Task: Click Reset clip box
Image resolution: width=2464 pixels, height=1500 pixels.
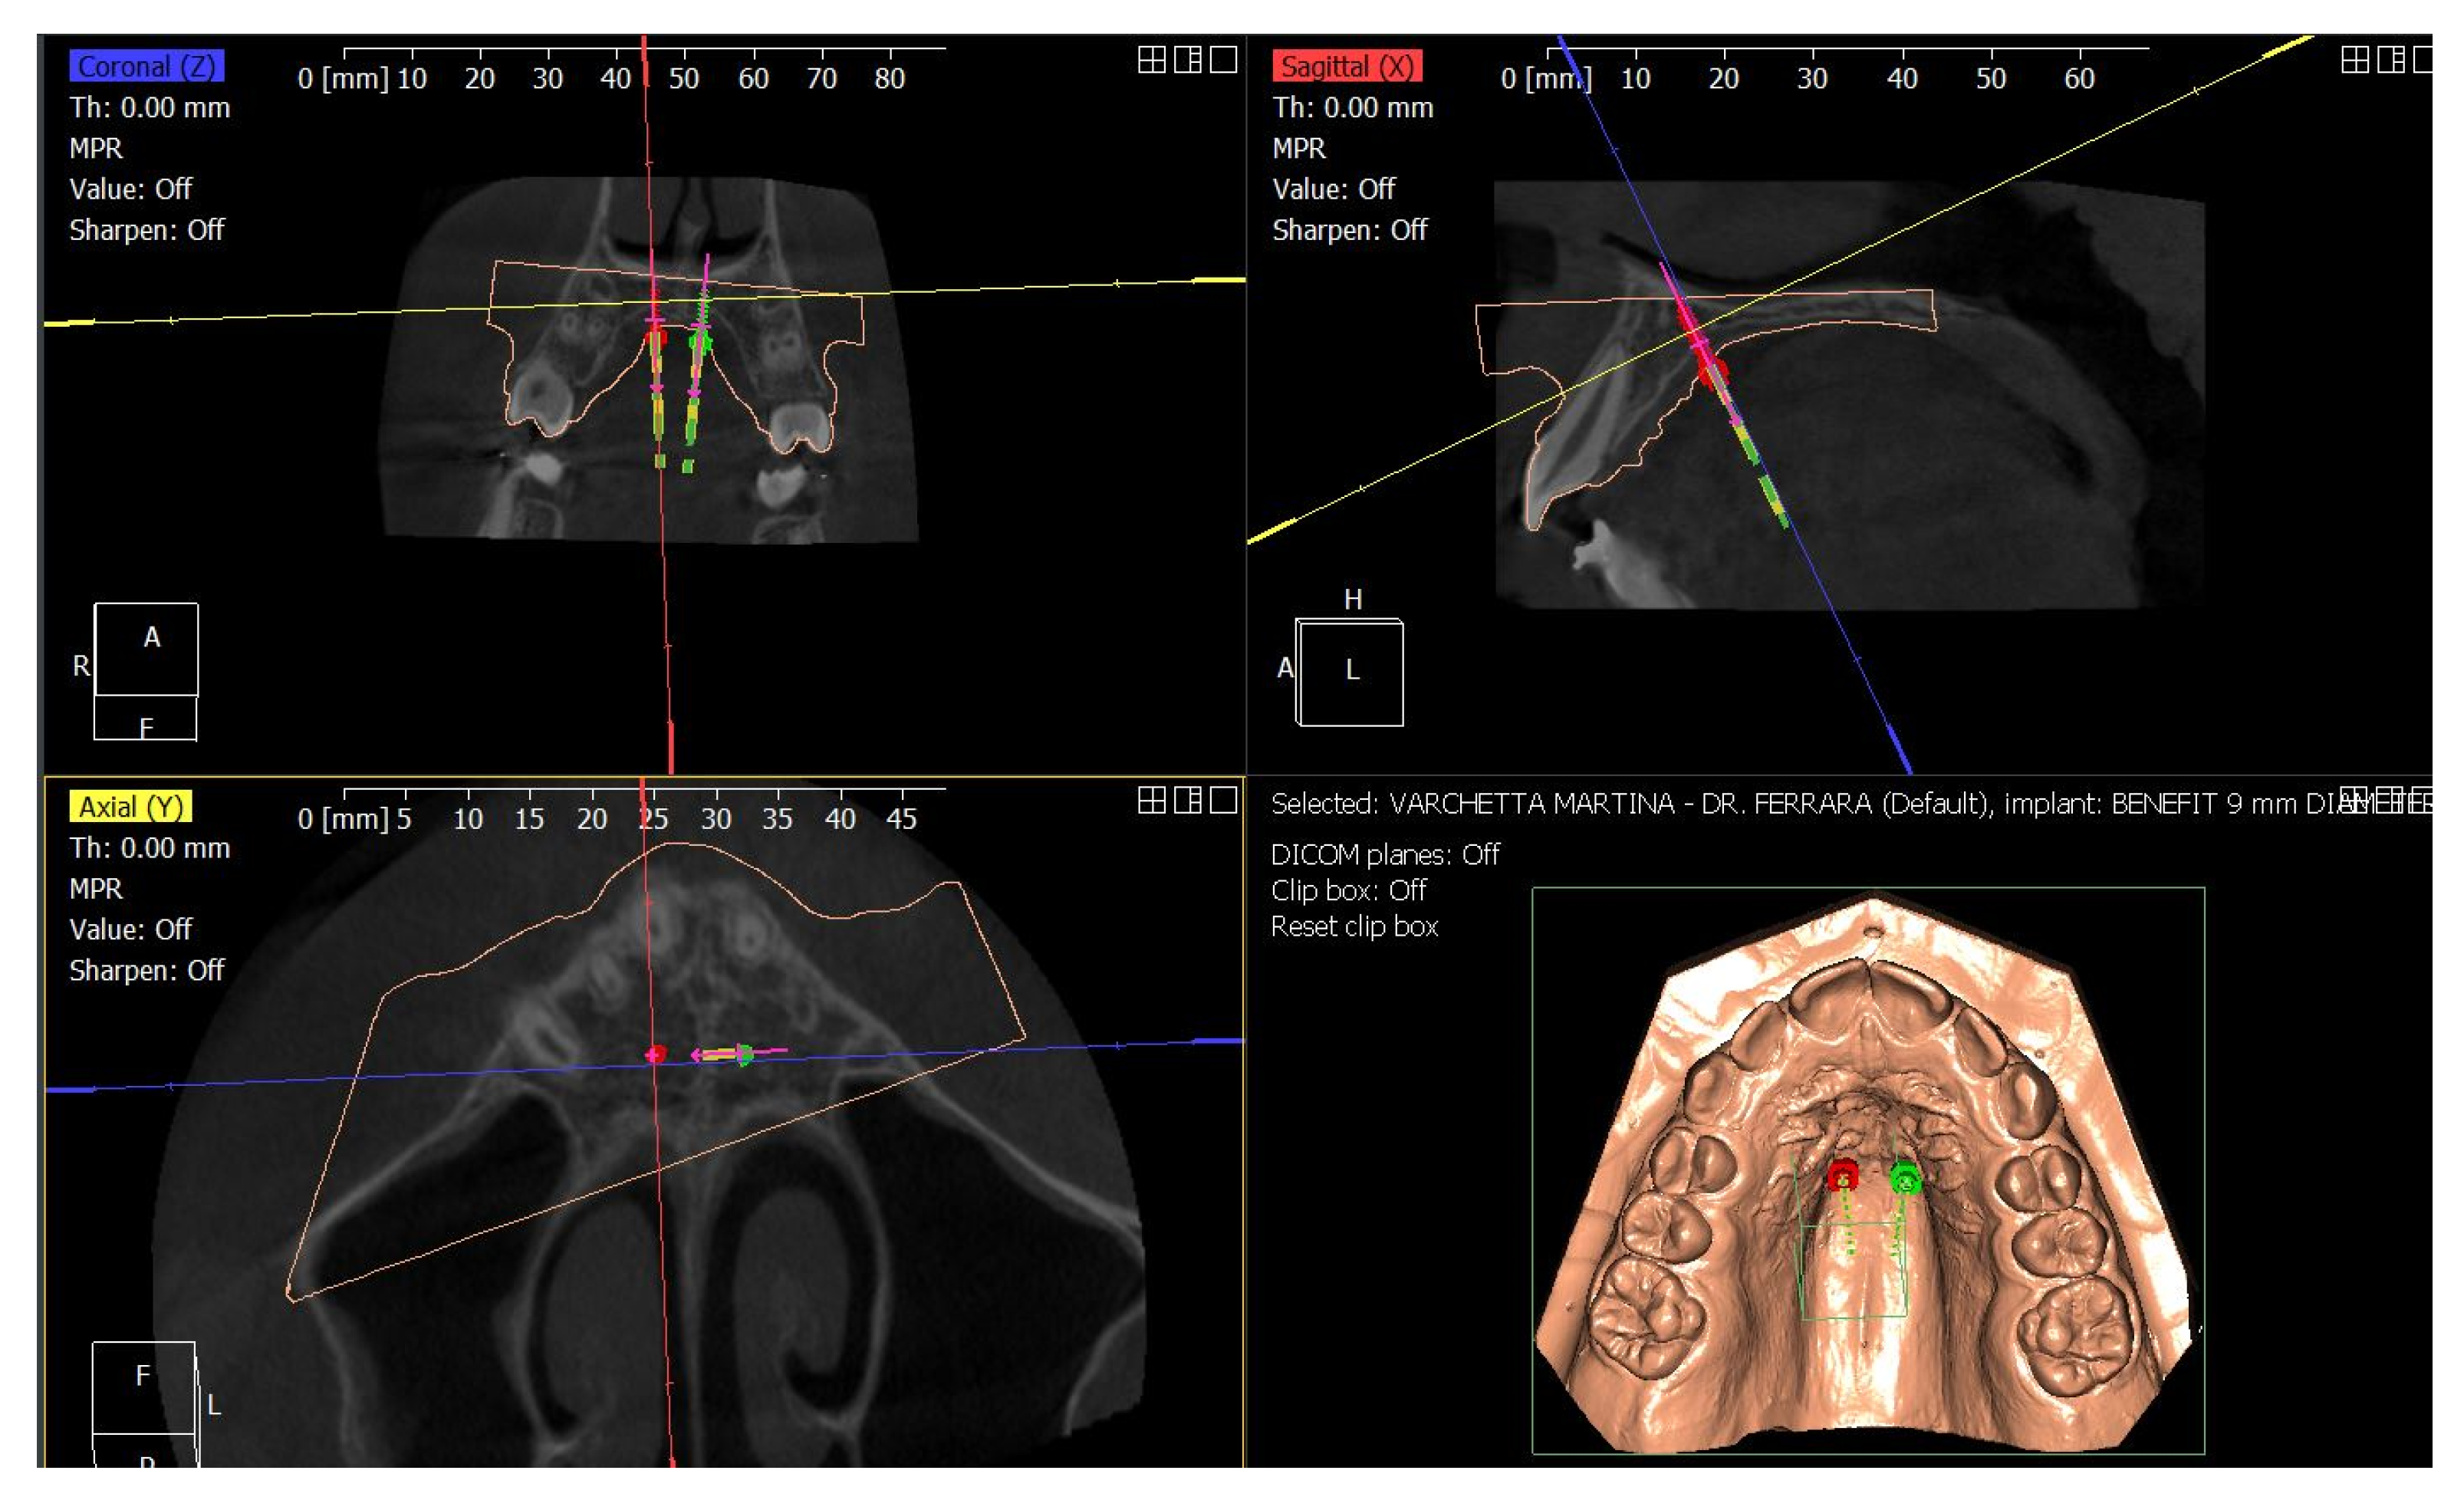Action: [1354, 927]
